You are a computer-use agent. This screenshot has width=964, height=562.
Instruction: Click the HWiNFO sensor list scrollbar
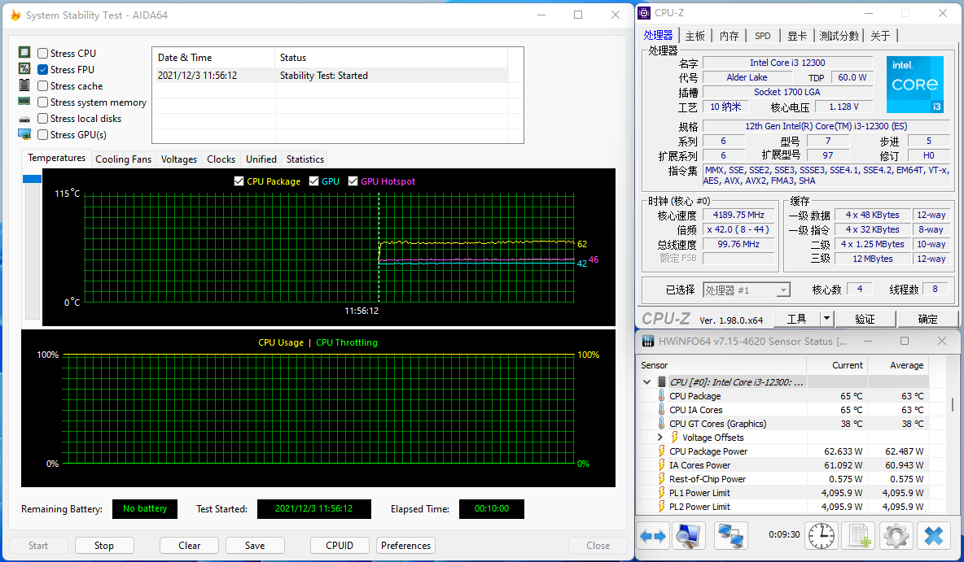point(953,404)
